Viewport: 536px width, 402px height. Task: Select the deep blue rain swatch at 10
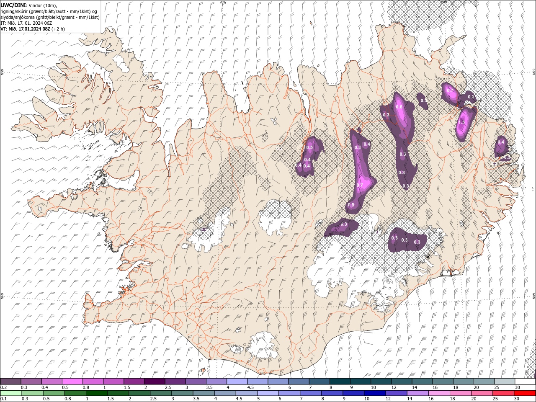375,393
